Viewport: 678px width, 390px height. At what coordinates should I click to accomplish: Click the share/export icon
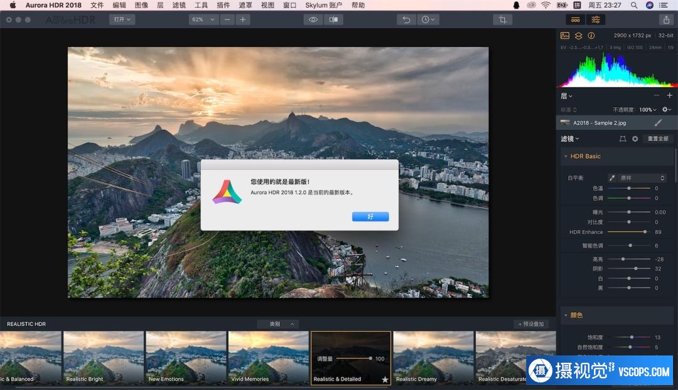pos(666,19)
